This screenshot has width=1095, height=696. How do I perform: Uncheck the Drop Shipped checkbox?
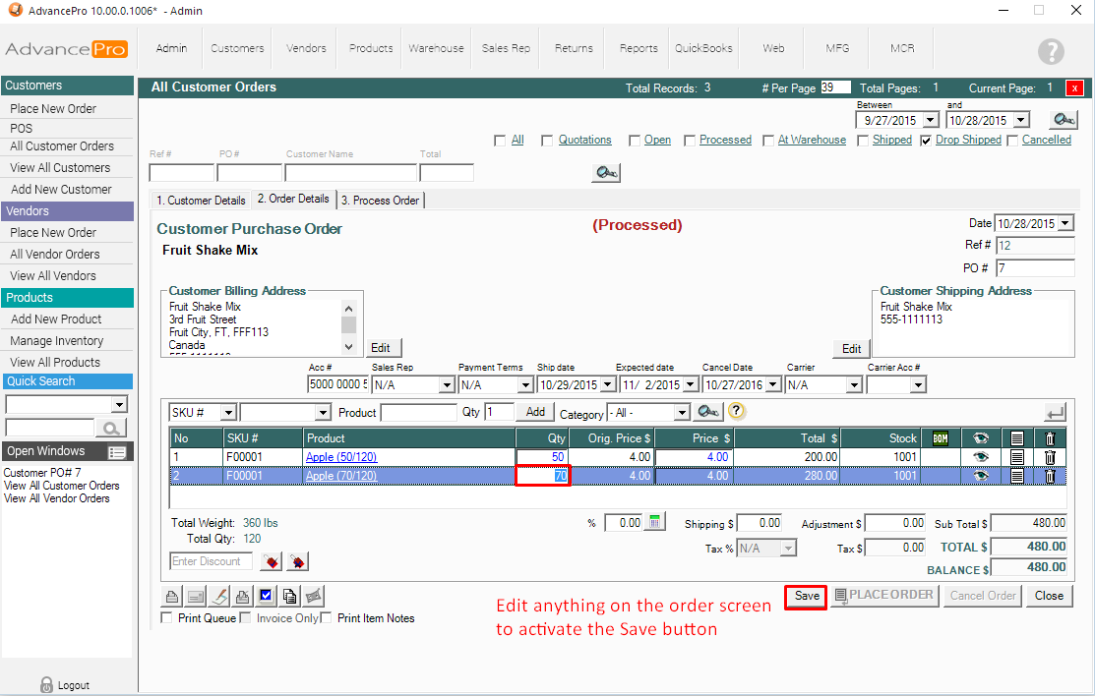click(x=926, y=141)
